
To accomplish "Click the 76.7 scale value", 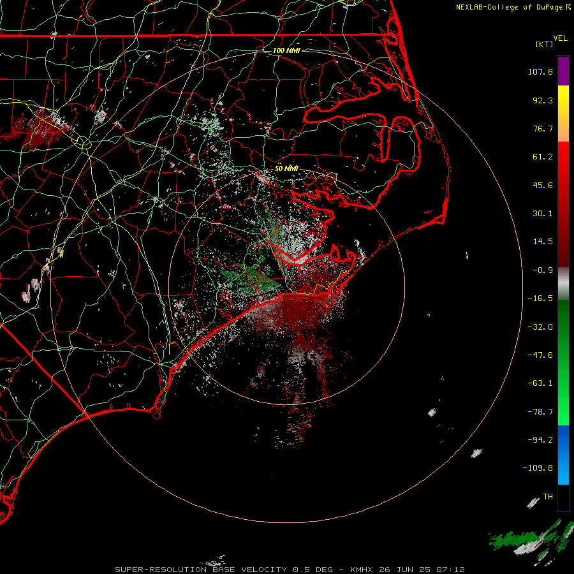I will pyautogui.click(x=543, y=128).
